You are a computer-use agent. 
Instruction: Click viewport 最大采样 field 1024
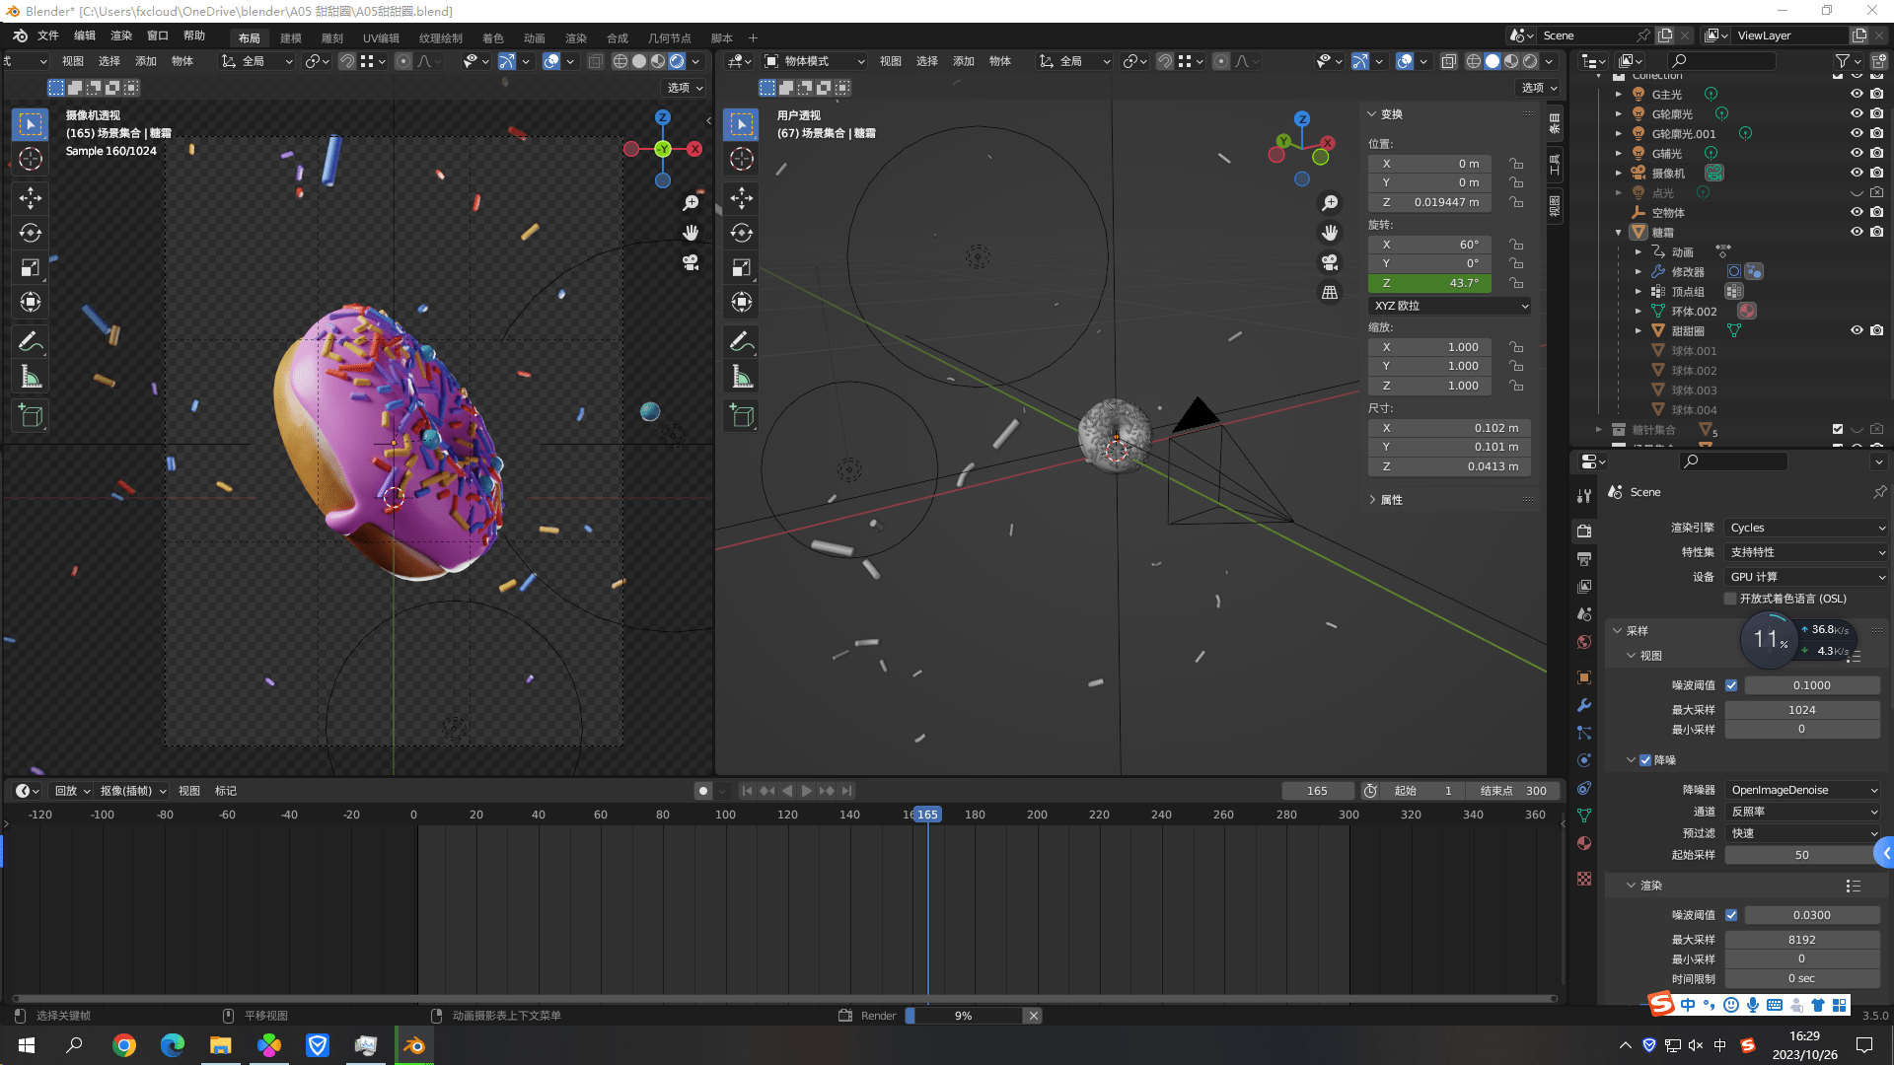[x=1801, y=710]
